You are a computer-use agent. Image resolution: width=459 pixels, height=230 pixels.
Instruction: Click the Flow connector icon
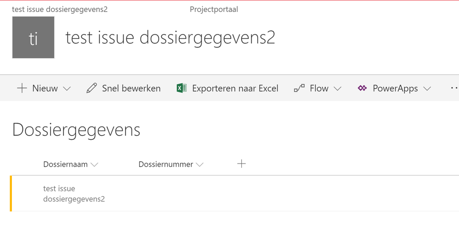(299, 88)
